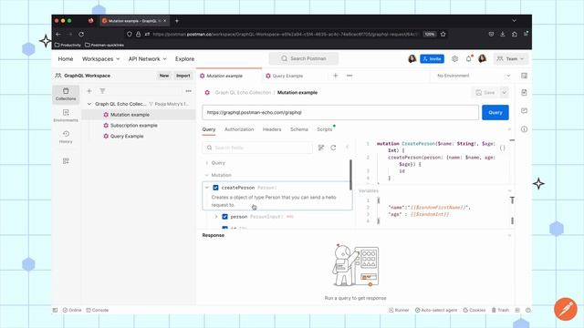Viewport: 584px width, 328px height.
Task: Open the Scripts tab
Action: click(x=325, y=129)
